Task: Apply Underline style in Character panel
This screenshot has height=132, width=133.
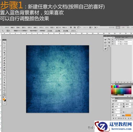Action: coord(129,118)
